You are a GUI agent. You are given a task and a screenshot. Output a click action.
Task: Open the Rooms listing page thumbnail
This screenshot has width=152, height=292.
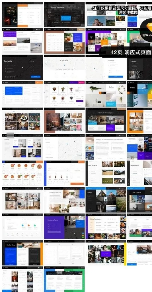[x=22, y=147]
